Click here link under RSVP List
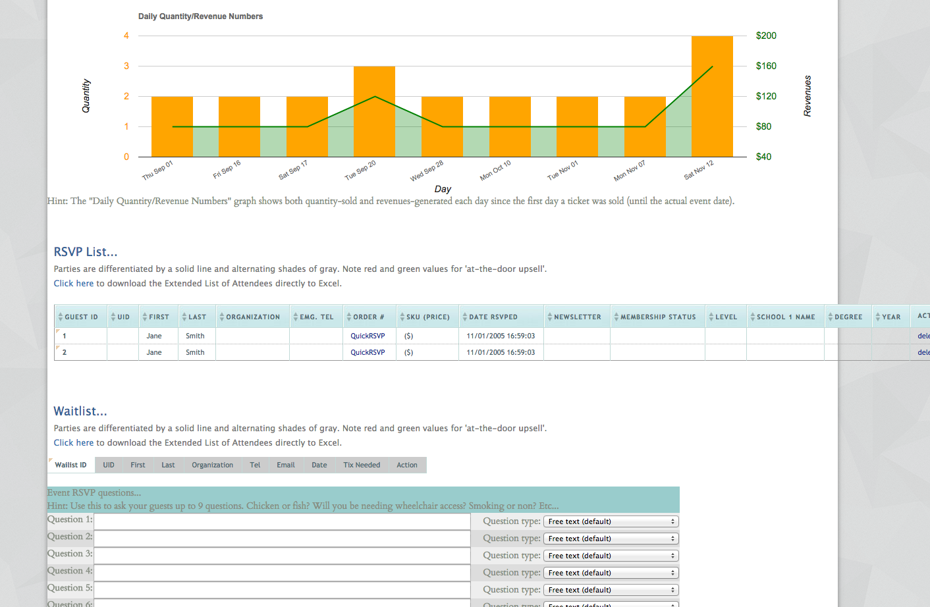The image size is (930, 607). (x=74, y=283)
